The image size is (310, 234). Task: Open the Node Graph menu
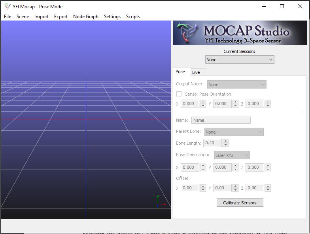coord(86,17)
